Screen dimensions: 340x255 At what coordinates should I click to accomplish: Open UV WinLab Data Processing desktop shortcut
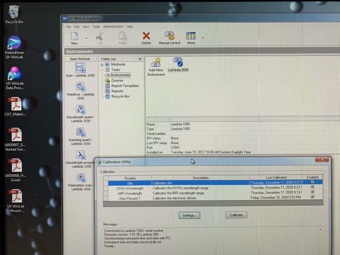click(15, 78)
